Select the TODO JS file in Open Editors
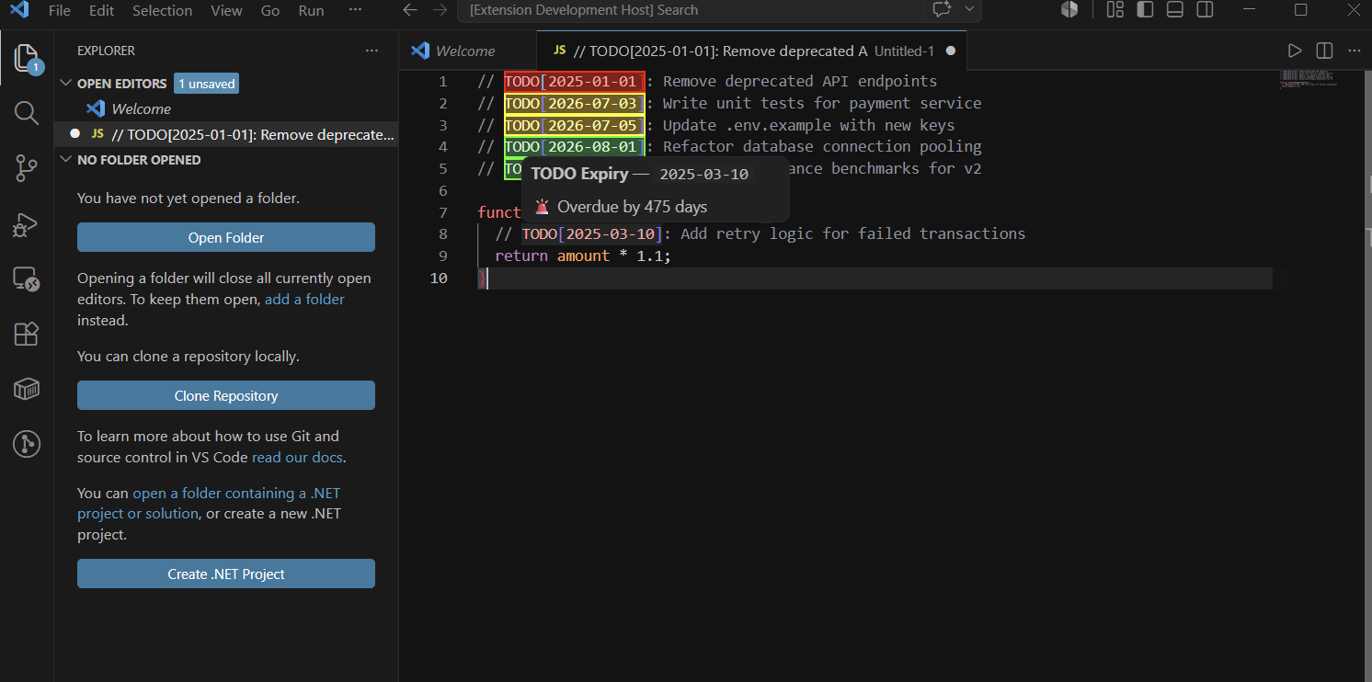This screenshot has height=682, width=1372. coord(226,134)
